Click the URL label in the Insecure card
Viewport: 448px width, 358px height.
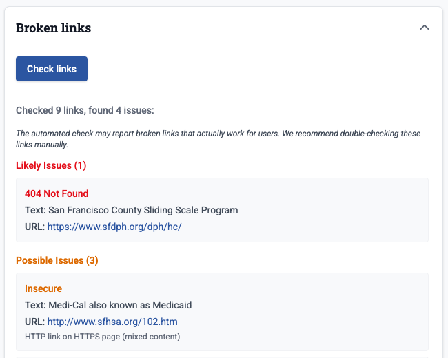pyautogui.click(x=34, y=322)
